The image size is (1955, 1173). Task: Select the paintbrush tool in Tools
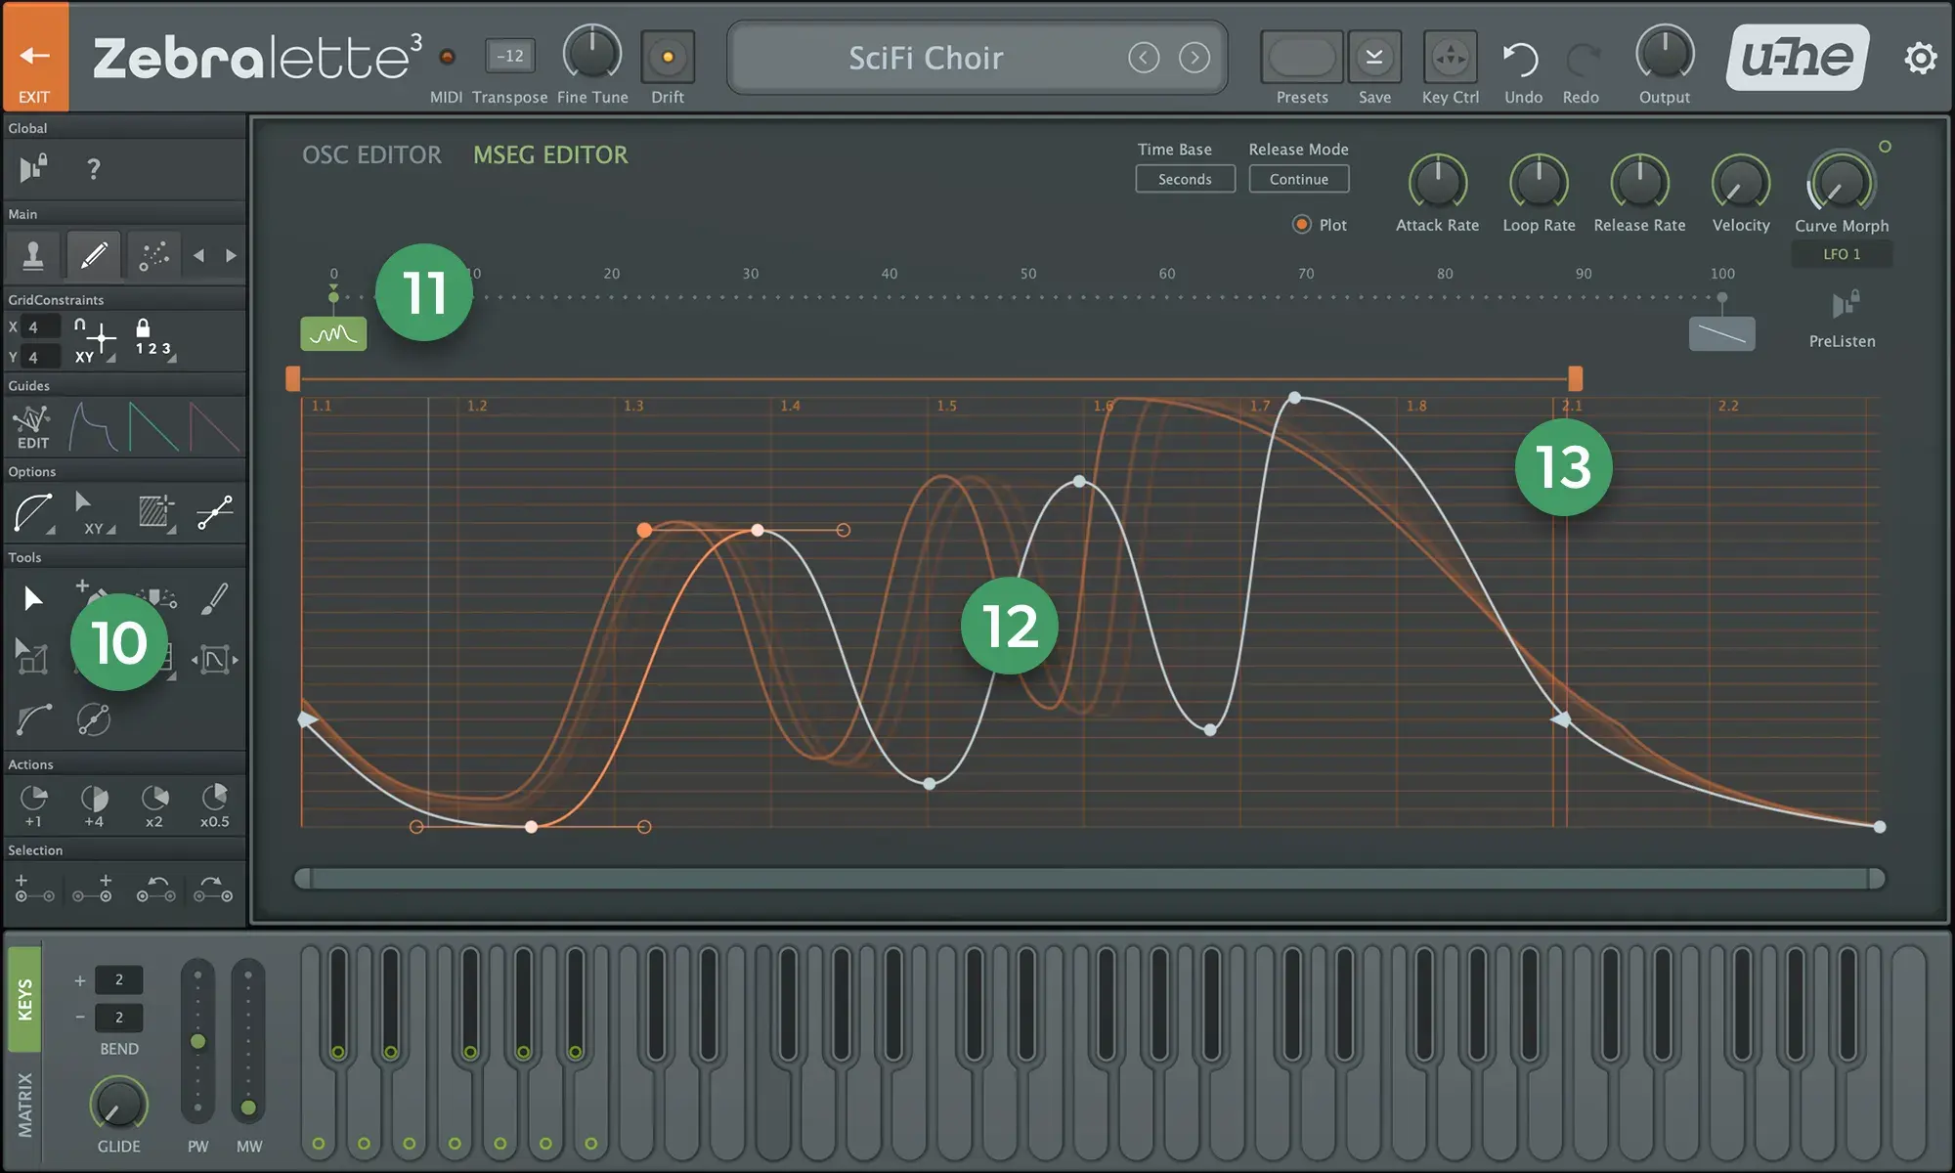(214, 598)
